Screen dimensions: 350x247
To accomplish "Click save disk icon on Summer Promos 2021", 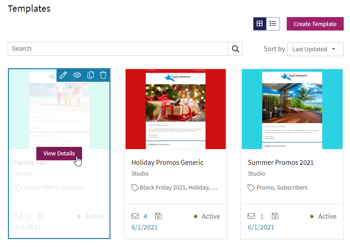I will (275, 216).
